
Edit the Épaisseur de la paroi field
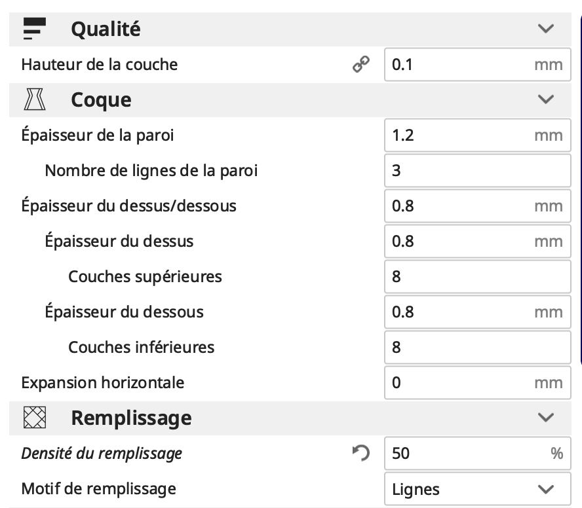click(x=477, y=135)
